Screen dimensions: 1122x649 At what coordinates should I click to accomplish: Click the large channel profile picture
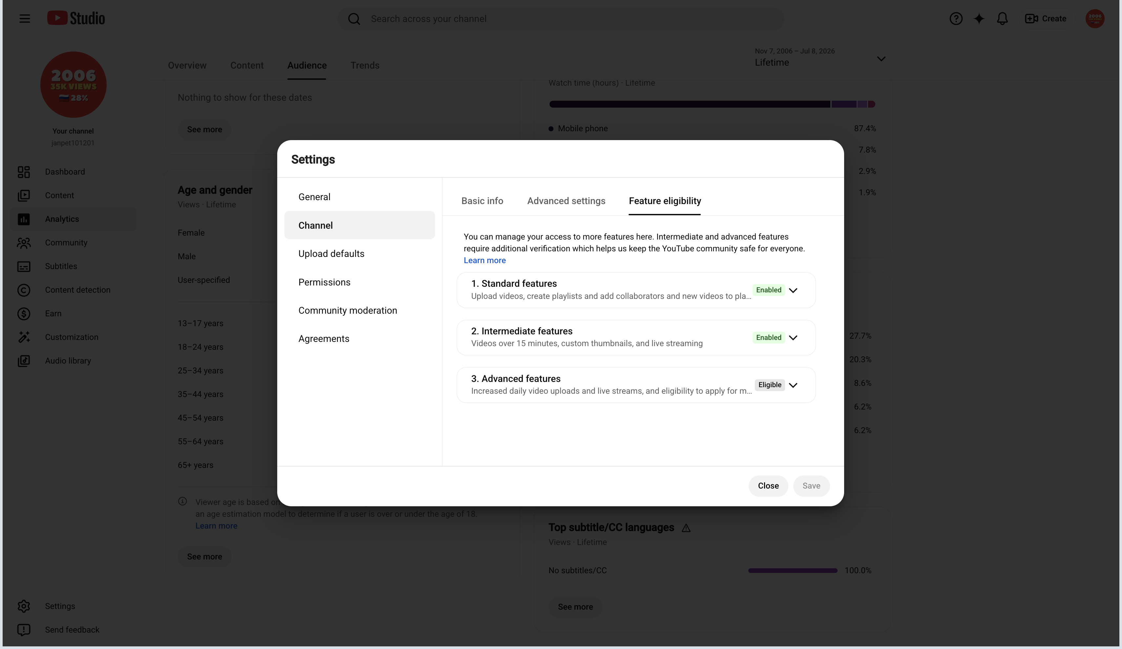[x=73, y=85]
